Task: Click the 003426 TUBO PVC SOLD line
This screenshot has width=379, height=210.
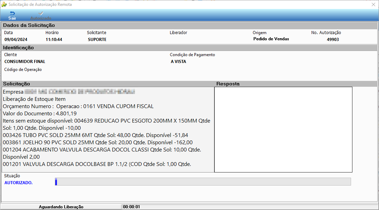Action: tap(96, 135)
